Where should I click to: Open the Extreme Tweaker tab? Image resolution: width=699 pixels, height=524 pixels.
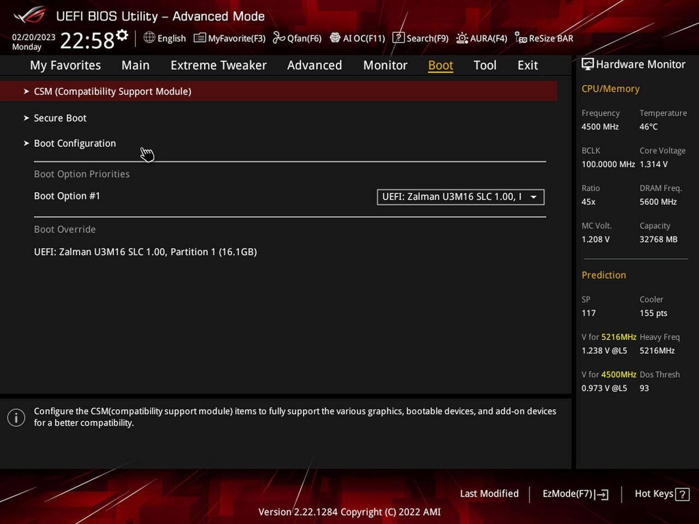218,65
